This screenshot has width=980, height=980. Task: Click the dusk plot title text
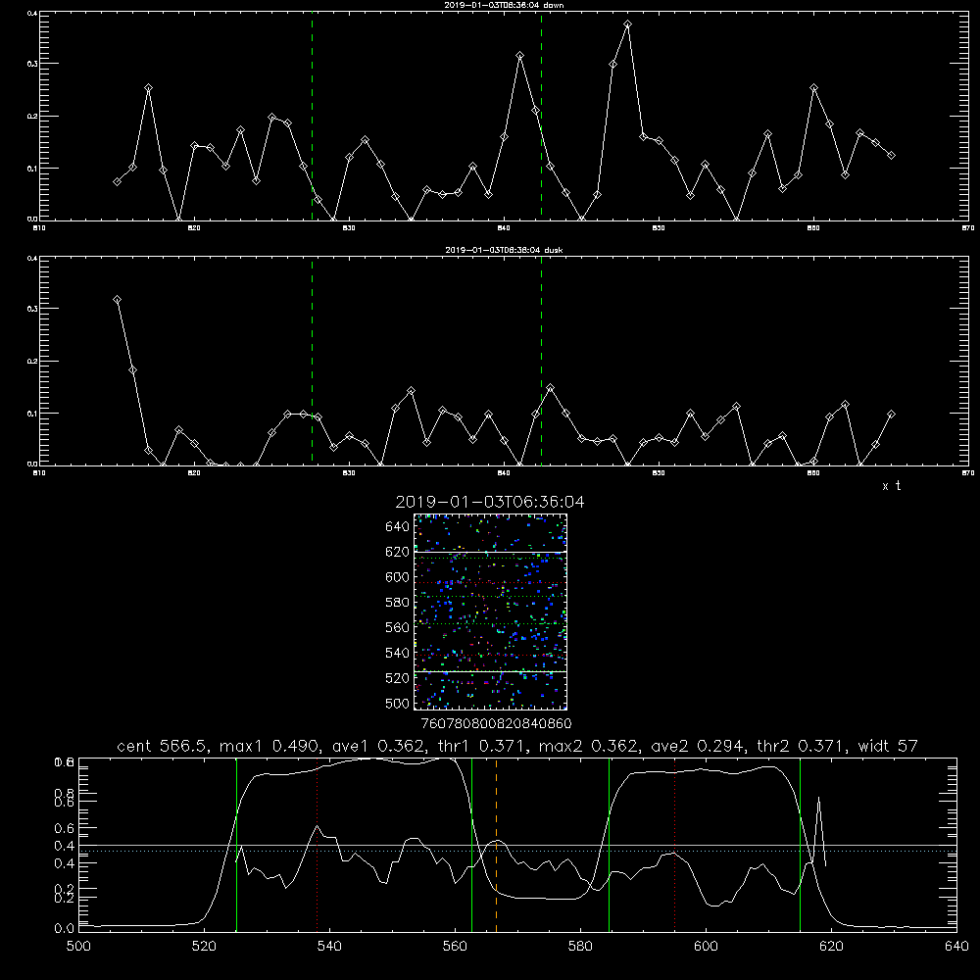click(504, 250)
